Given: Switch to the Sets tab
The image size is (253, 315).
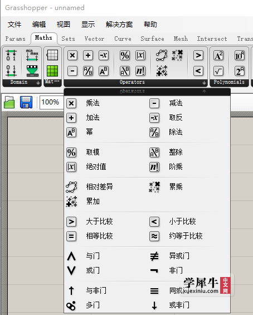Looking at the screenshot, I should tap(69, 39).
